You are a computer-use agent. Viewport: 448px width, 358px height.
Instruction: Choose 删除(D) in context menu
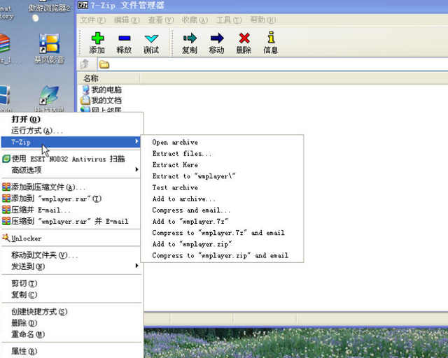(71, 323)
